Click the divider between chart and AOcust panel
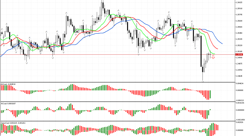The height and width of the screenshot is (136, 245). pos(117,82)
